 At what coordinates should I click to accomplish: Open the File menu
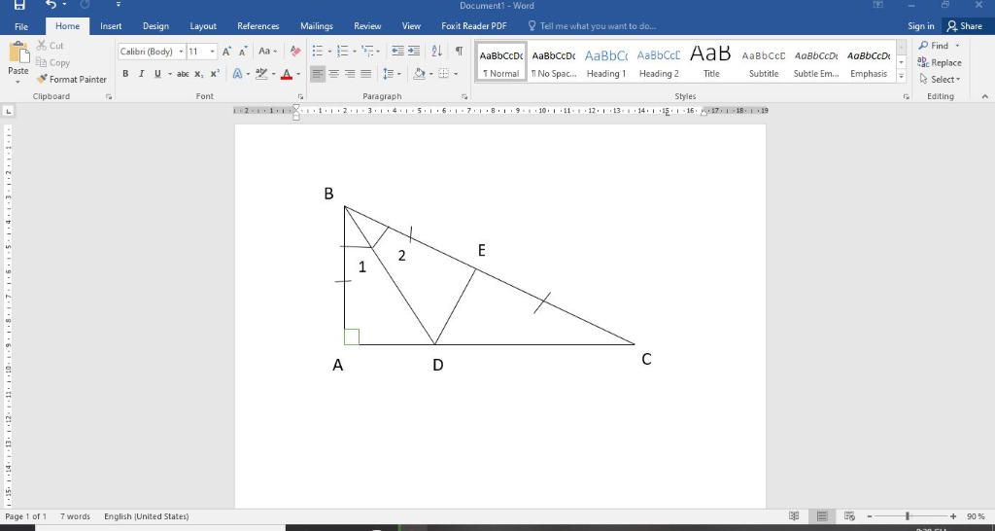21,26
